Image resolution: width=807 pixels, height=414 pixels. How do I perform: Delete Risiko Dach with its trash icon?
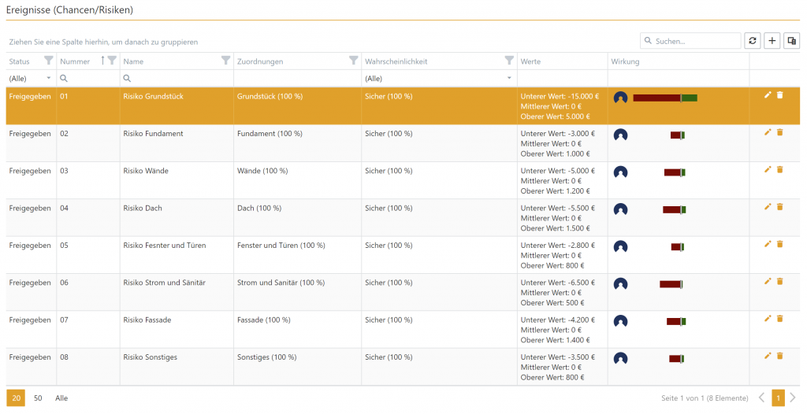click(779, 207)
